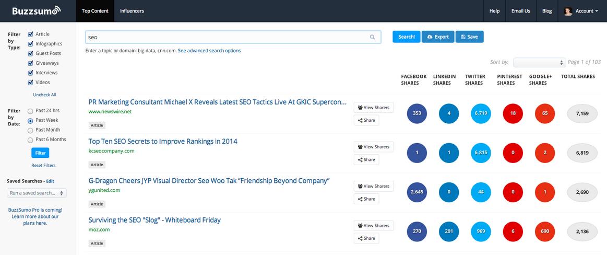Click Google+ shares bubble 65
The image size is (607, 255).
[x=545, y=113]
